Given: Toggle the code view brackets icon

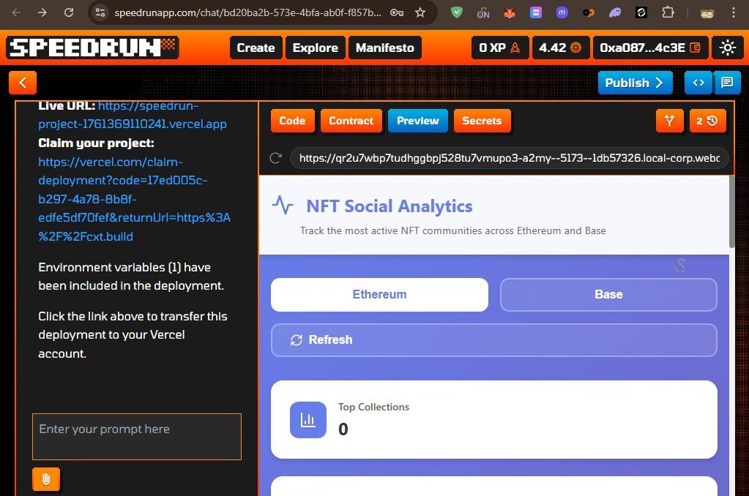Looking at the screenshot, I should [x=698, y=83].
